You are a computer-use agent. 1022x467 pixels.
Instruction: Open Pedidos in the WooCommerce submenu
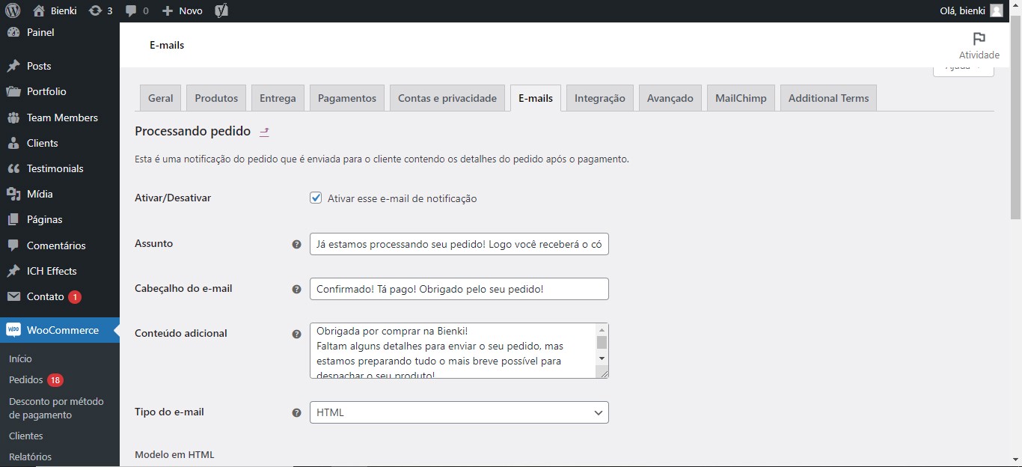26,380
